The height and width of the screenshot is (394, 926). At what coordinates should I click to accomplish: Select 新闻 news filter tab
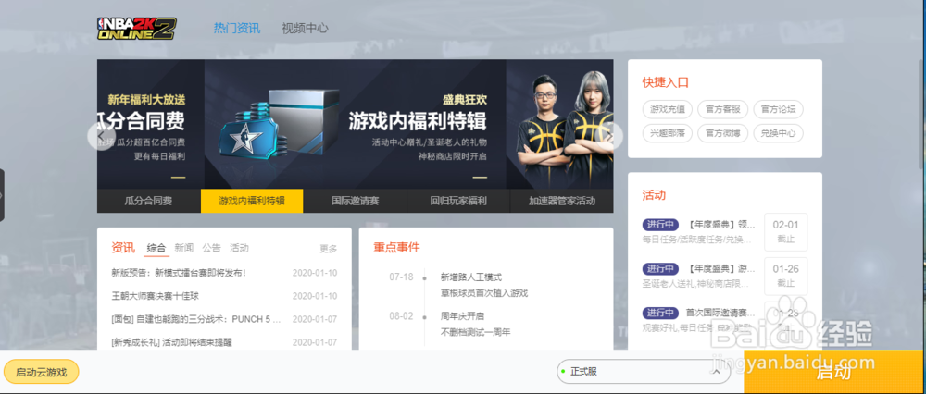pos(184,248)
